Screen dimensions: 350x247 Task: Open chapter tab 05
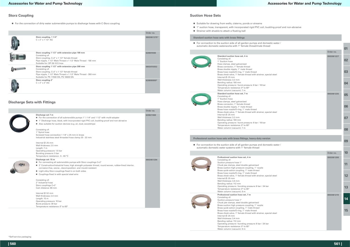pyautogui.click(x=346, y=95)
